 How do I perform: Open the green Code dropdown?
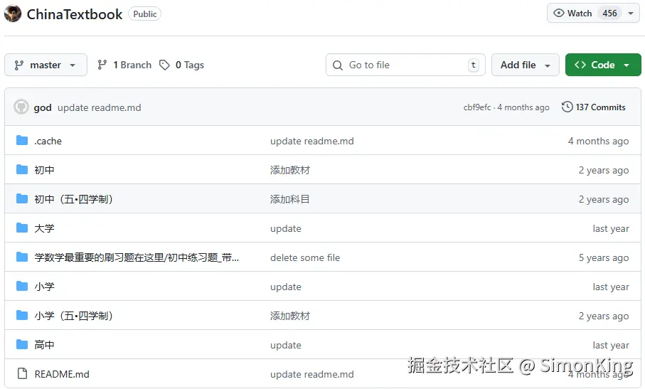tap(603, 65)
